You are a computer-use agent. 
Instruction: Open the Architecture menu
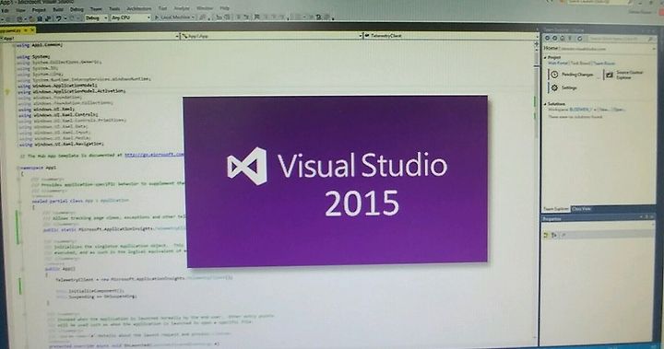pos(139,9)
